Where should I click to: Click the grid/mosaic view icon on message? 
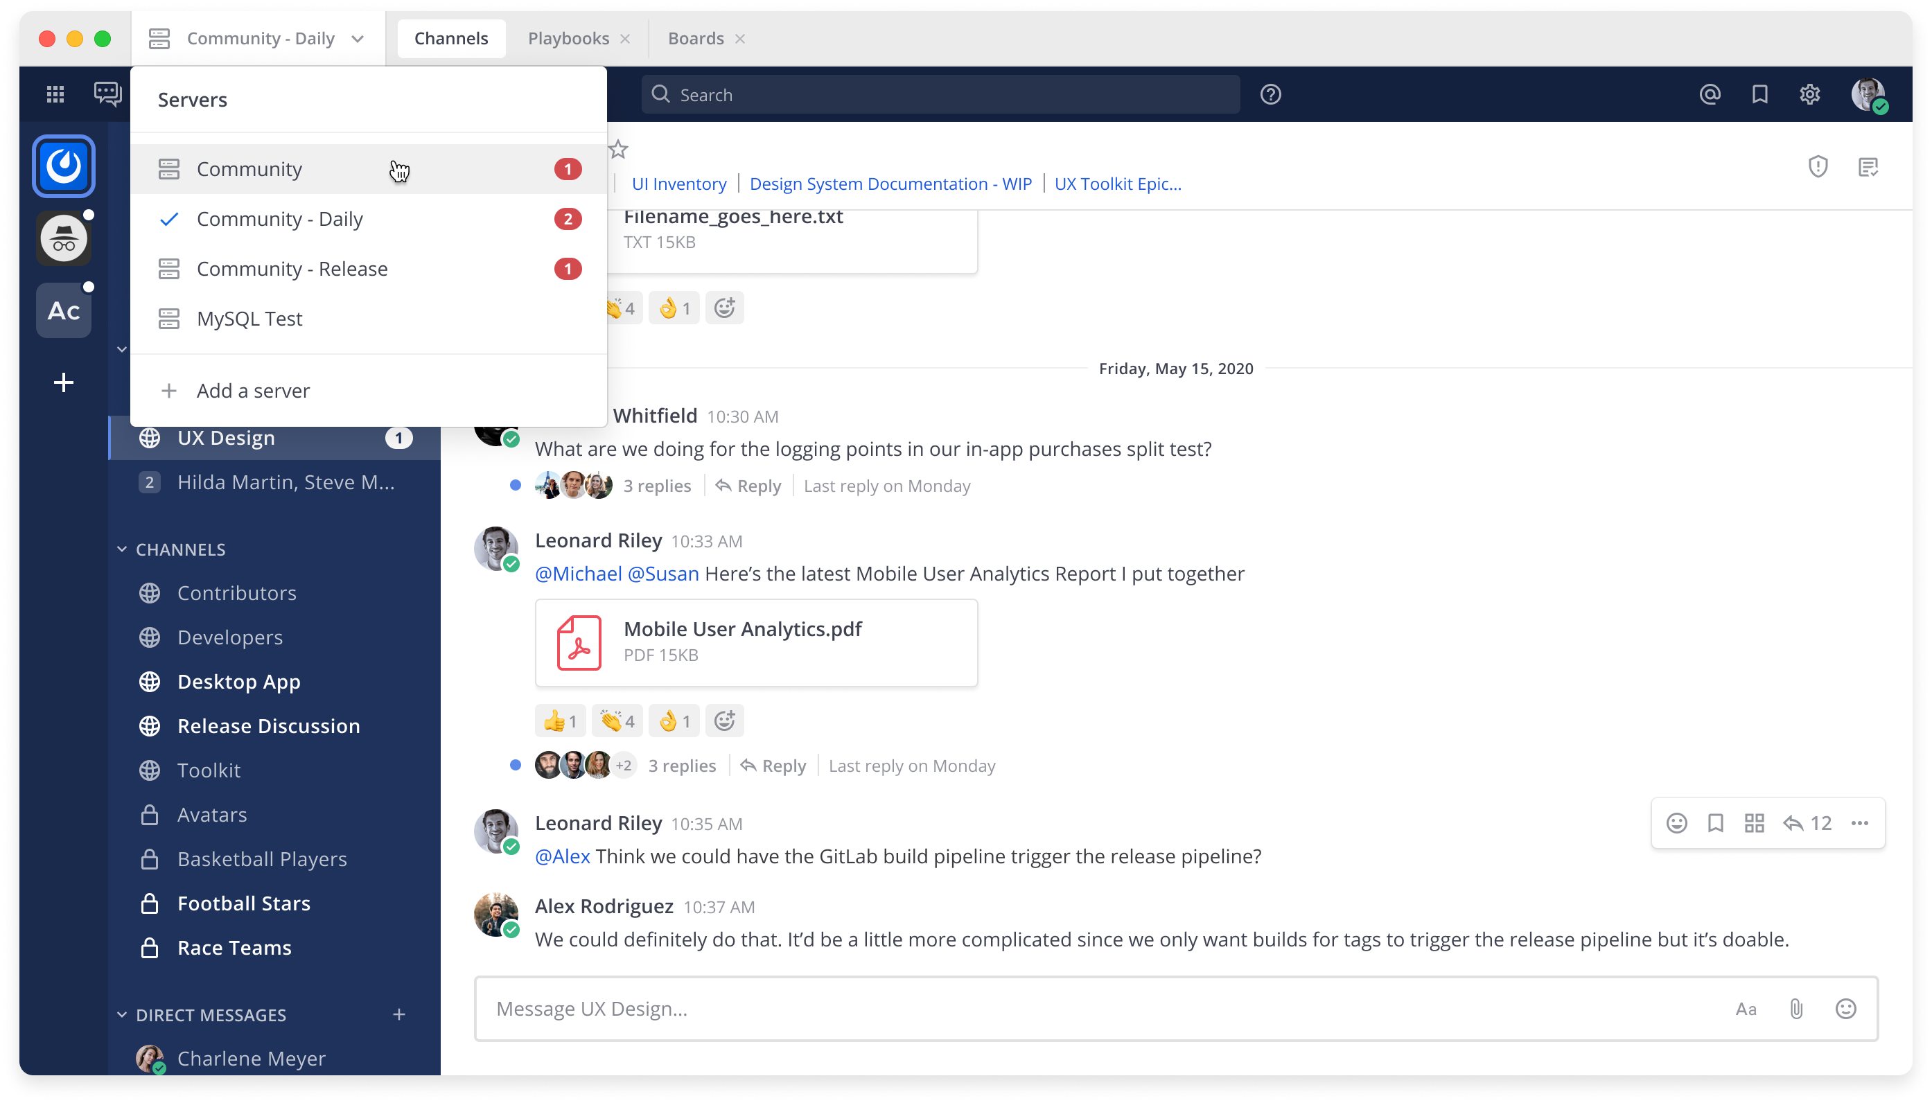click(x=1754, y=822)
